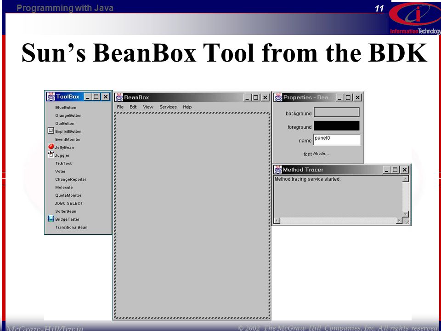Click the BeanBox hatched design panel
This screenshot has width=441, height=331.
[192, 216]
